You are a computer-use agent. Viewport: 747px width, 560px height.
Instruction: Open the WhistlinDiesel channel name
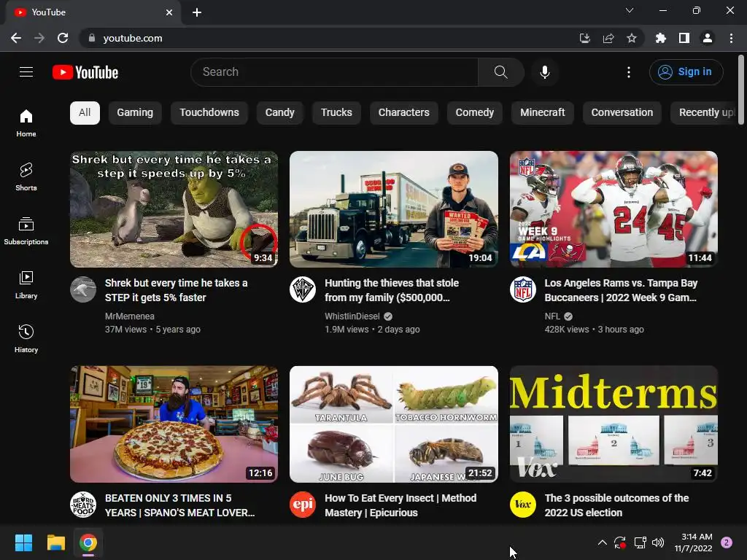(352, 316)
